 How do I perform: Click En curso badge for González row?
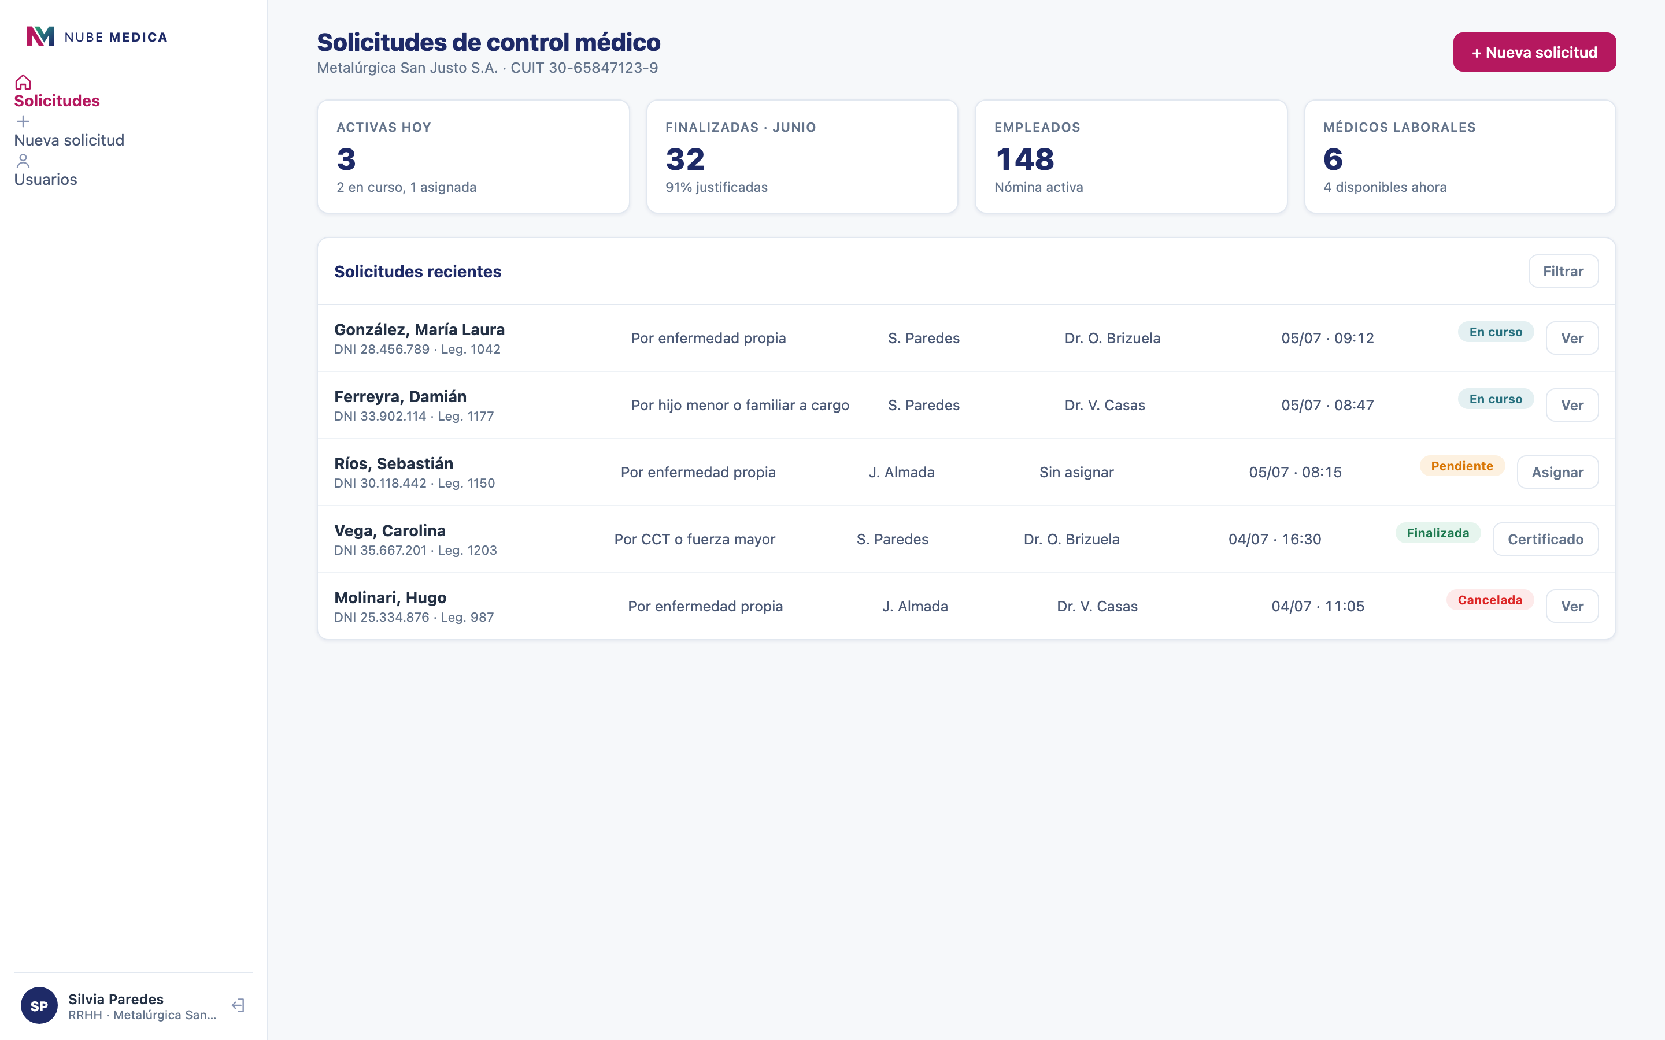[x=1496, y=332]
